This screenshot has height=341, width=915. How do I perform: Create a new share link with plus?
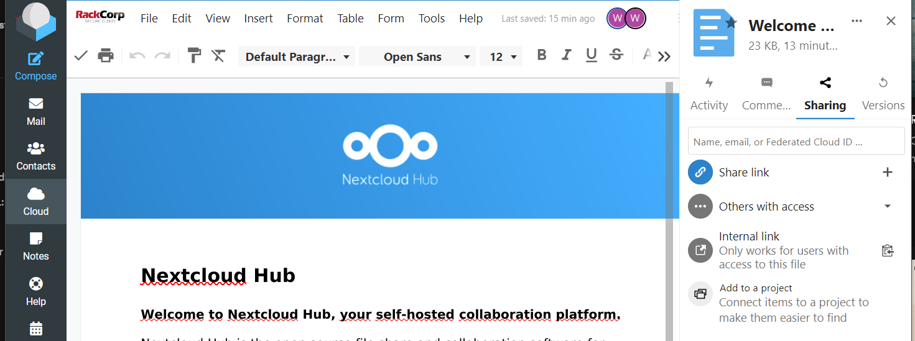pos(888,172)
